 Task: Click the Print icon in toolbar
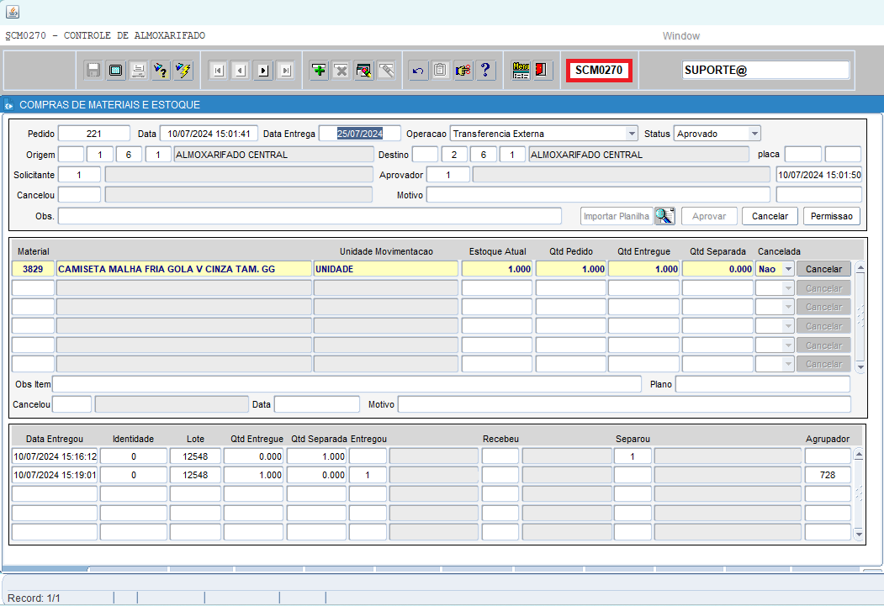coord(138,71)
